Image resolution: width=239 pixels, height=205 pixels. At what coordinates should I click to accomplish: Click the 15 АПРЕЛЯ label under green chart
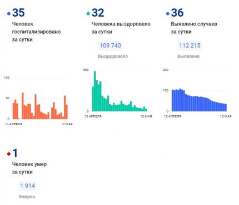(93, 116)
